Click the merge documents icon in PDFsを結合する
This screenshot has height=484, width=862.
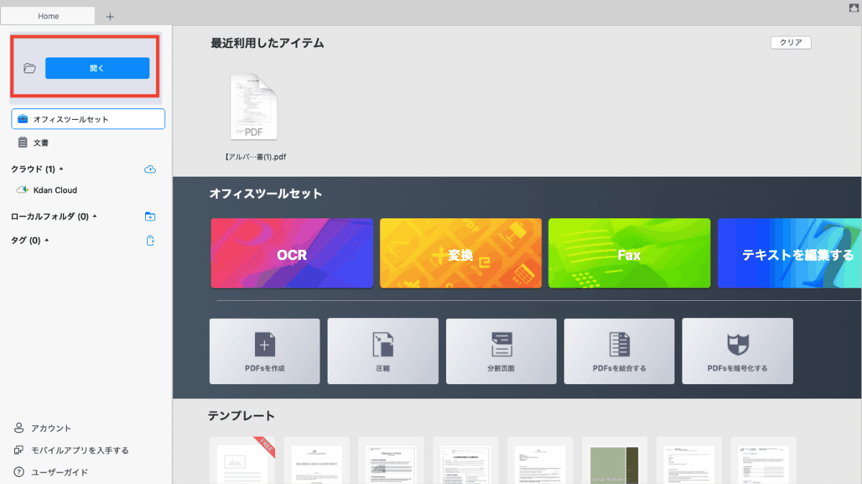click(x=619, y=345)
